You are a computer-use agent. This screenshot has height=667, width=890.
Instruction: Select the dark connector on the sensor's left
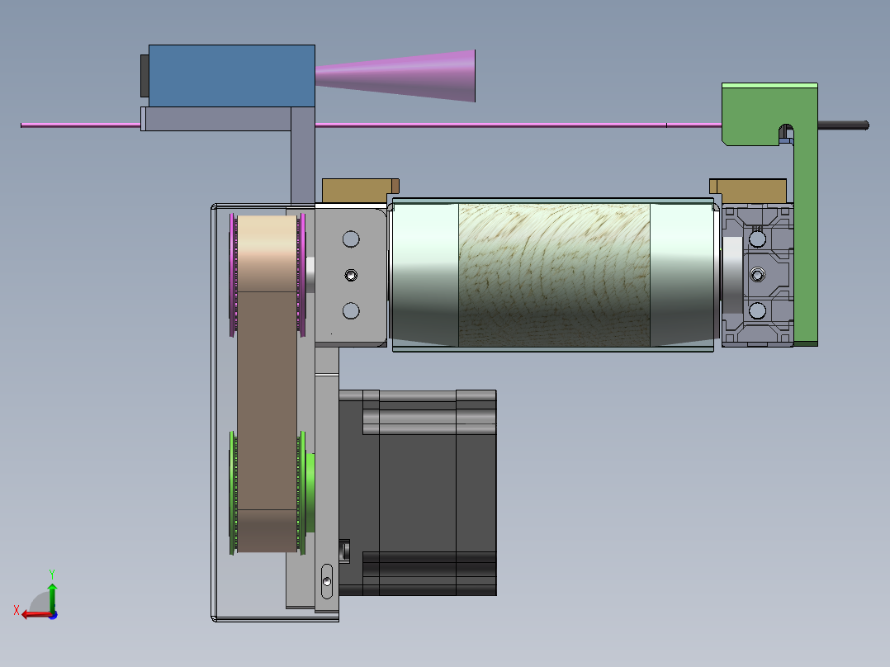[x=144, y=75]
